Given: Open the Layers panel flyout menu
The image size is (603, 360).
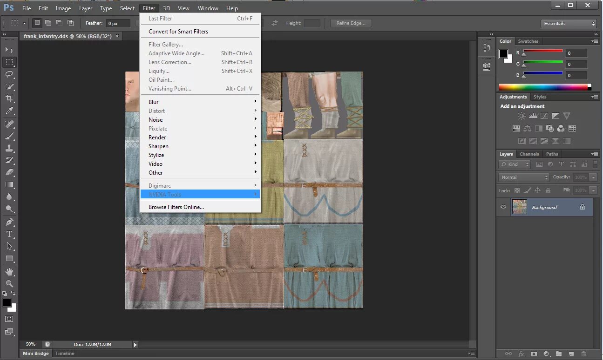Looking at the screenshot, I should click(595, 154).
